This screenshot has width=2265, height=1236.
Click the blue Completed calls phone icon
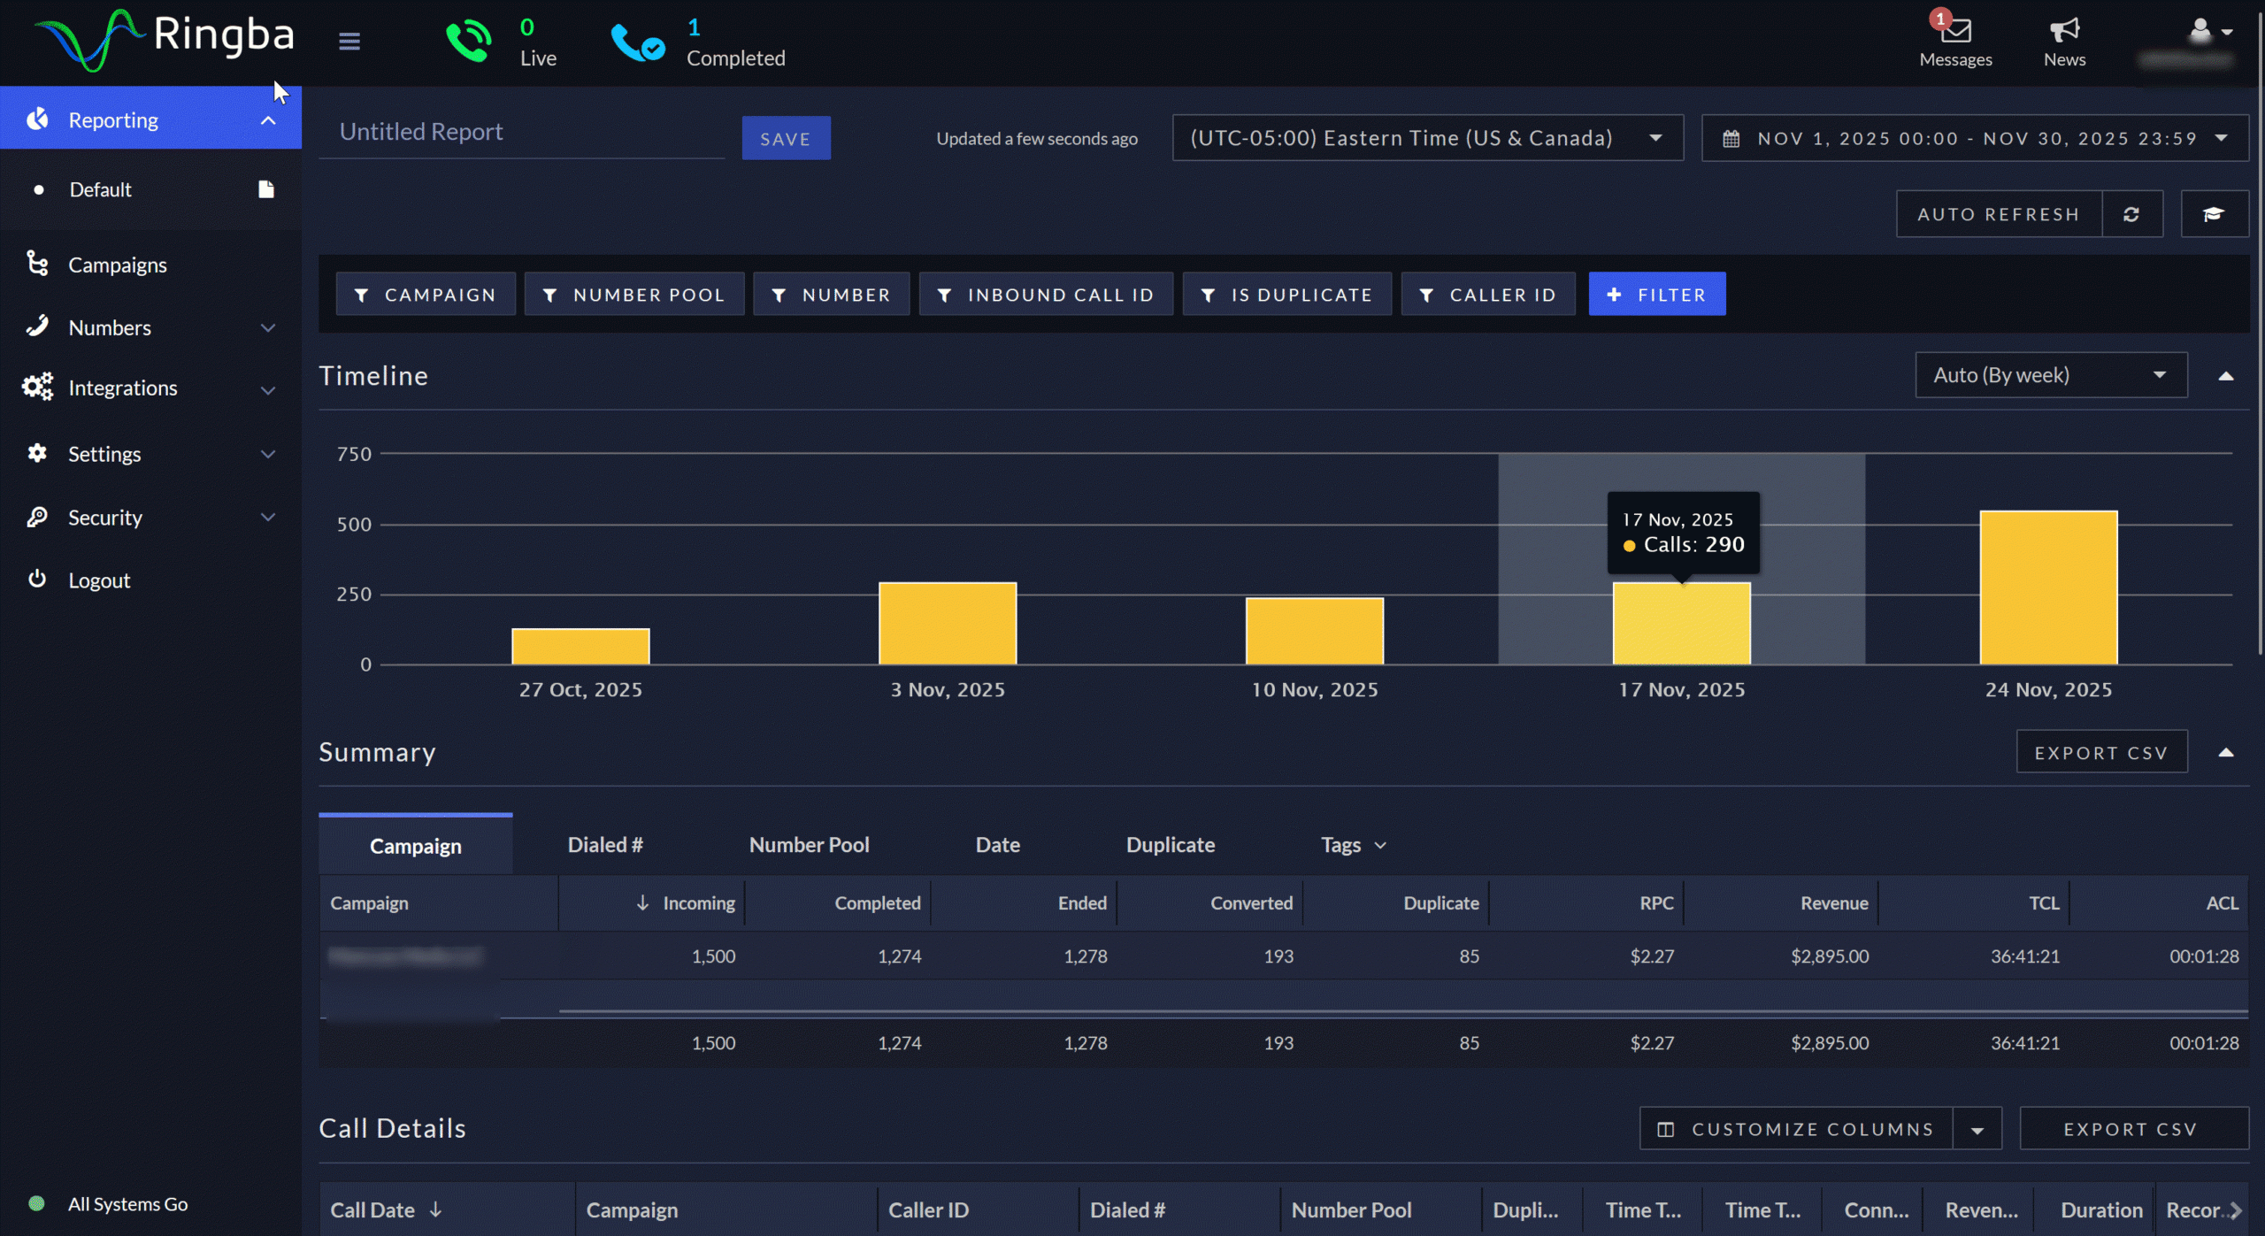click(637, 42)
